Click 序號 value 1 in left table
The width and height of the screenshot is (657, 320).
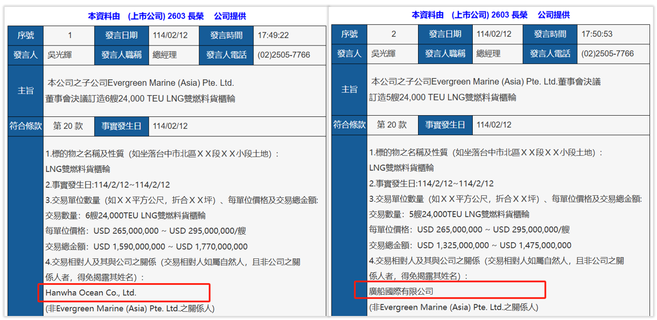pos(70,35)
